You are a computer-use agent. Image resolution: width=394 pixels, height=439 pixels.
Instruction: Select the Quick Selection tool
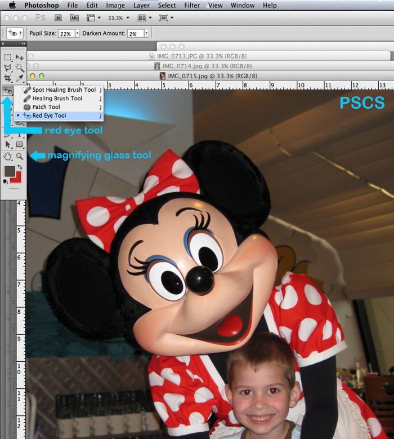click(19, 68)
